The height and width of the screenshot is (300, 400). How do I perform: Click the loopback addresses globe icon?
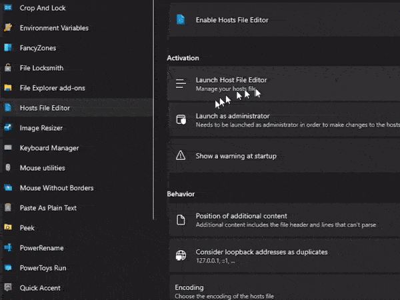click(181, 255)
